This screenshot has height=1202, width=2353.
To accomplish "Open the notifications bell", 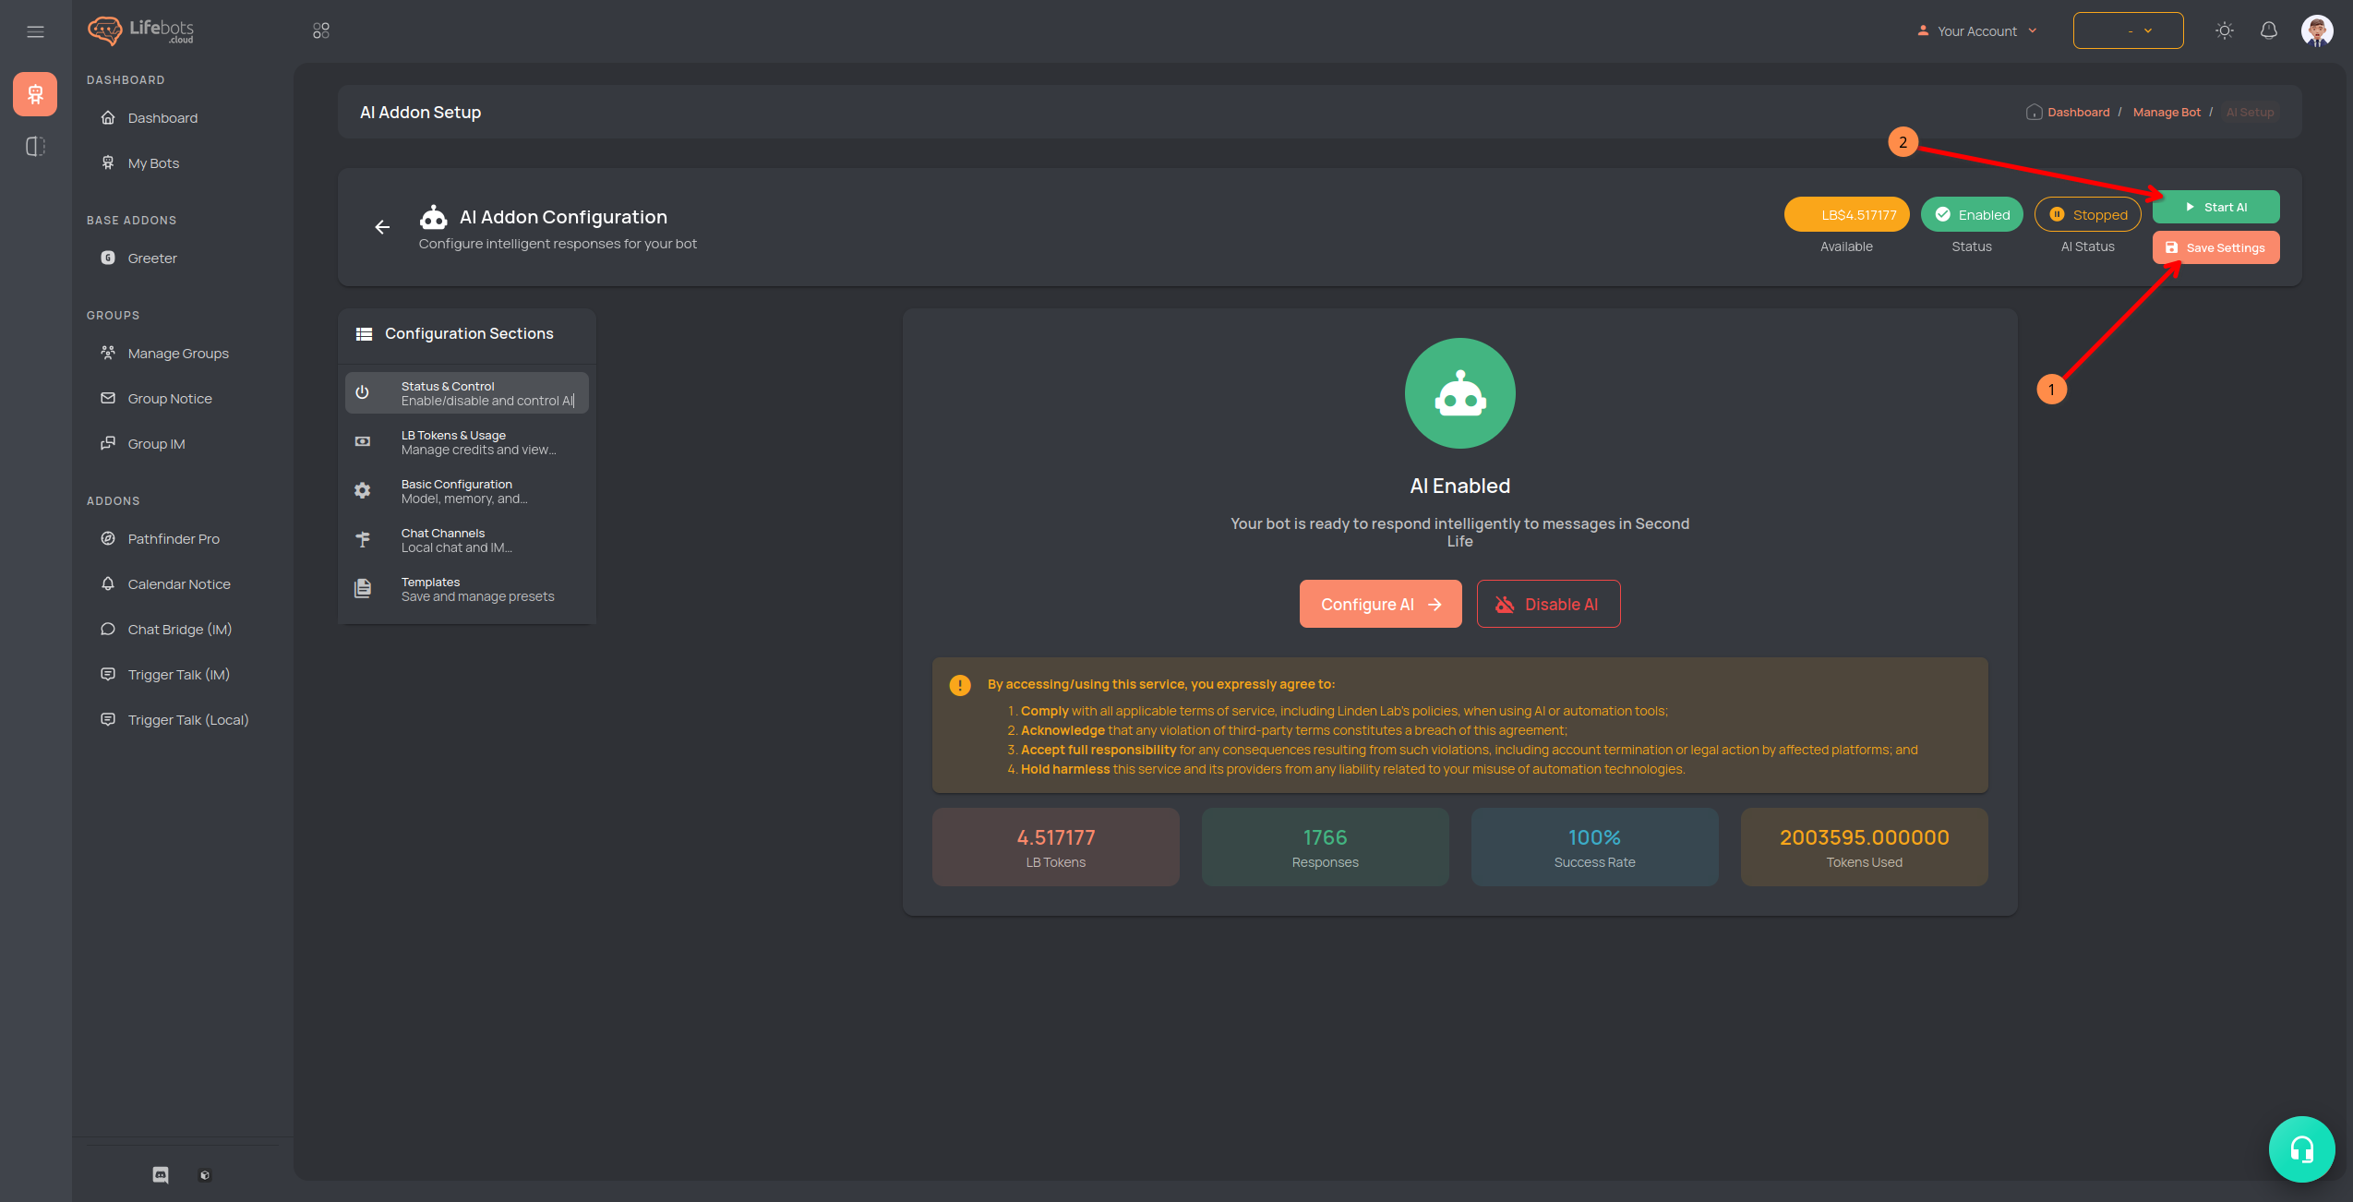I will [x=2268, y=30].
